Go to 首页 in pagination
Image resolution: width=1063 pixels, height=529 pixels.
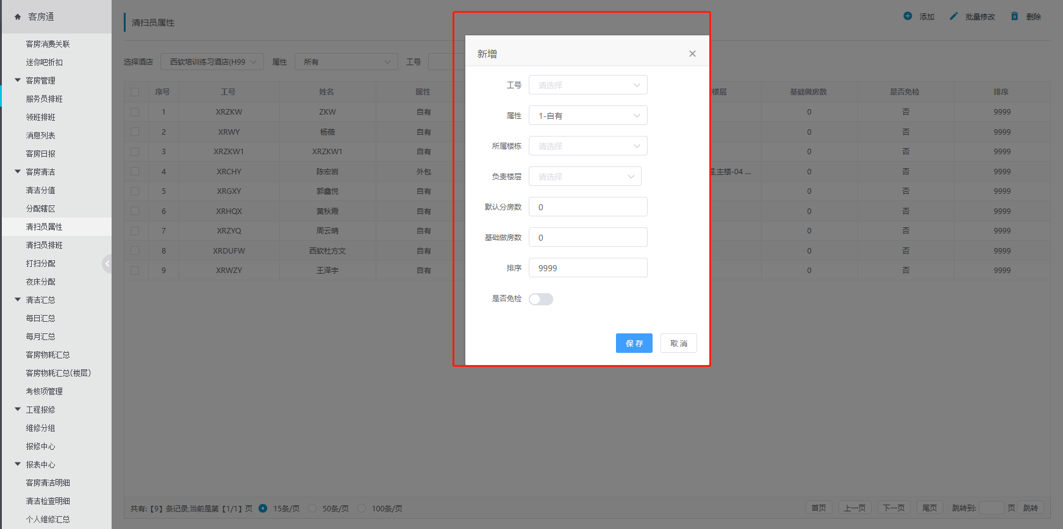pyautogui.click(x=819, y=508)
